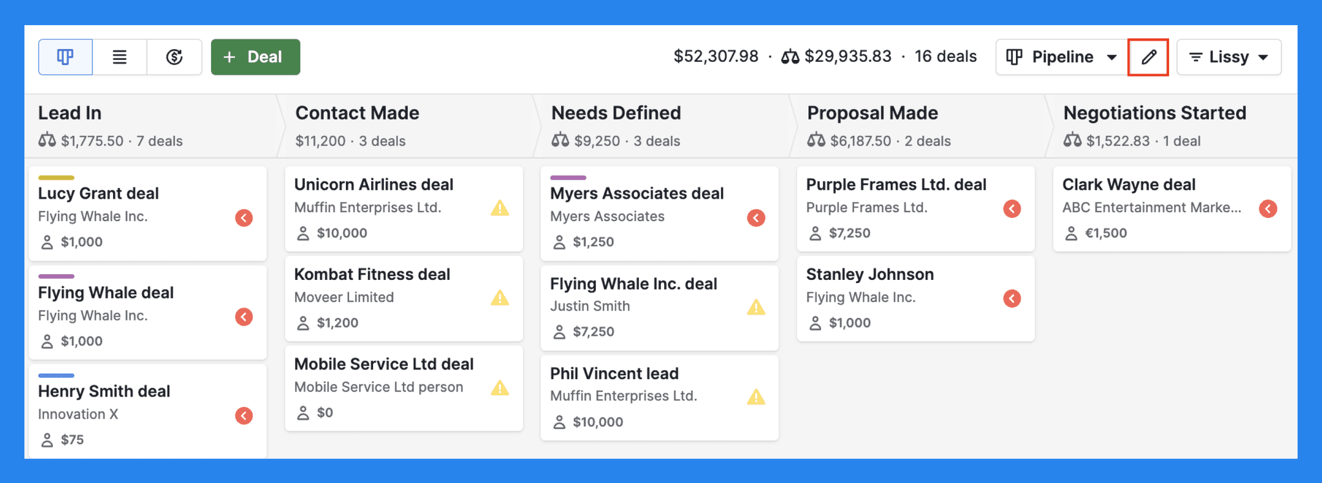This screenshot has height=483, width=1322.
Task: Click the edit pipeline pencil icon
Action: tap(1148, 57)
